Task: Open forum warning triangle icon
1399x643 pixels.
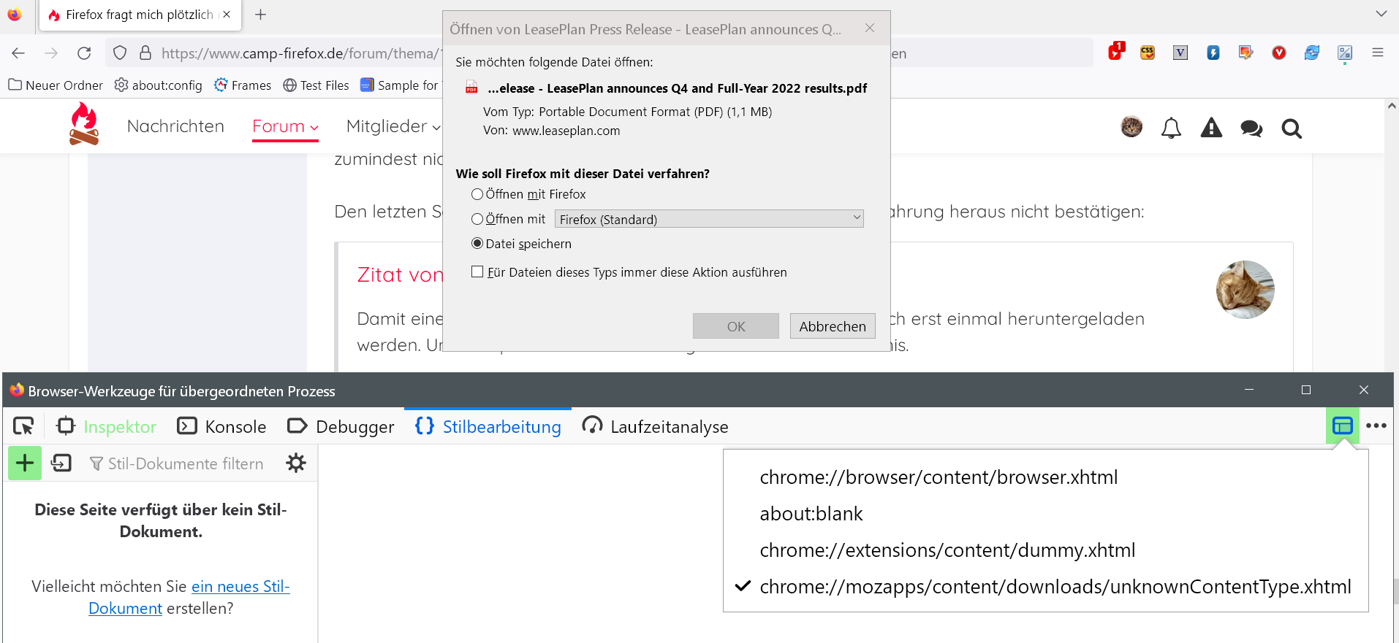Action: [1211, 128]
